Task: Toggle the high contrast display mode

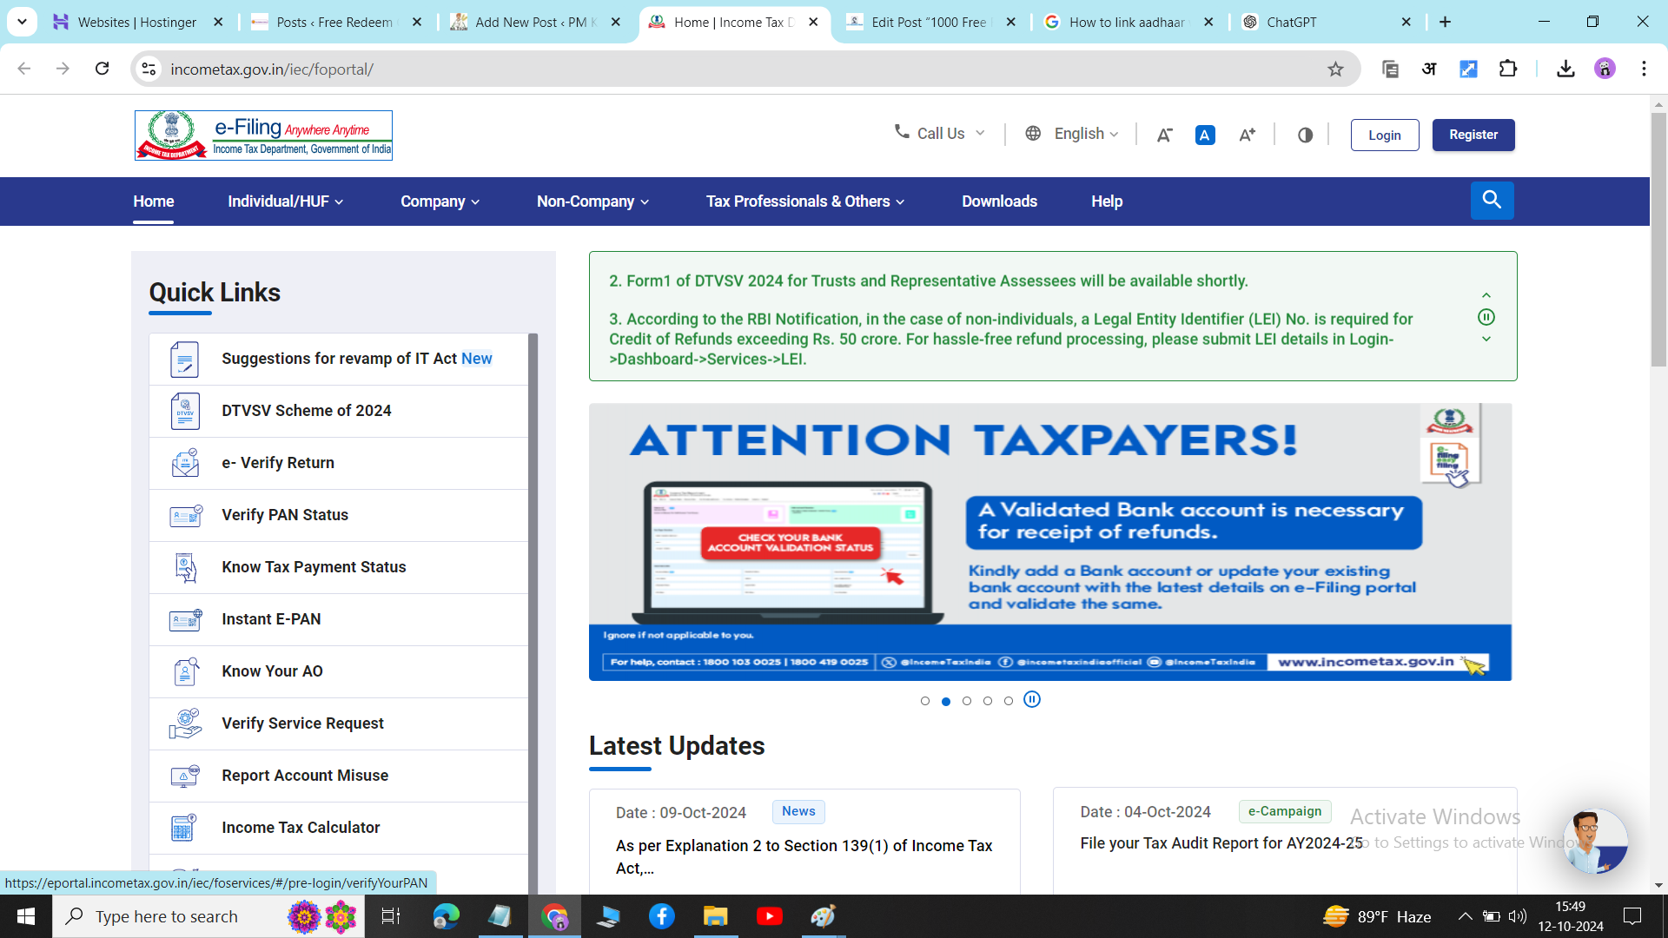Action: [x=1306, y=134]
